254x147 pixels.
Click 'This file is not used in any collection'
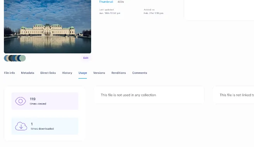coord(128,95)
